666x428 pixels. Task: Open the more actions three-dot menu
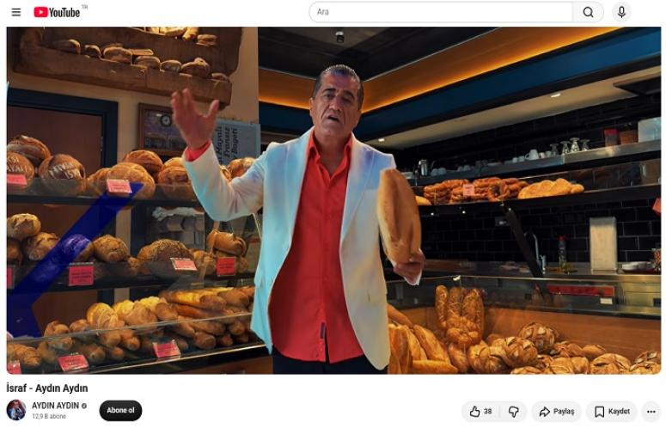click(651, 412)
